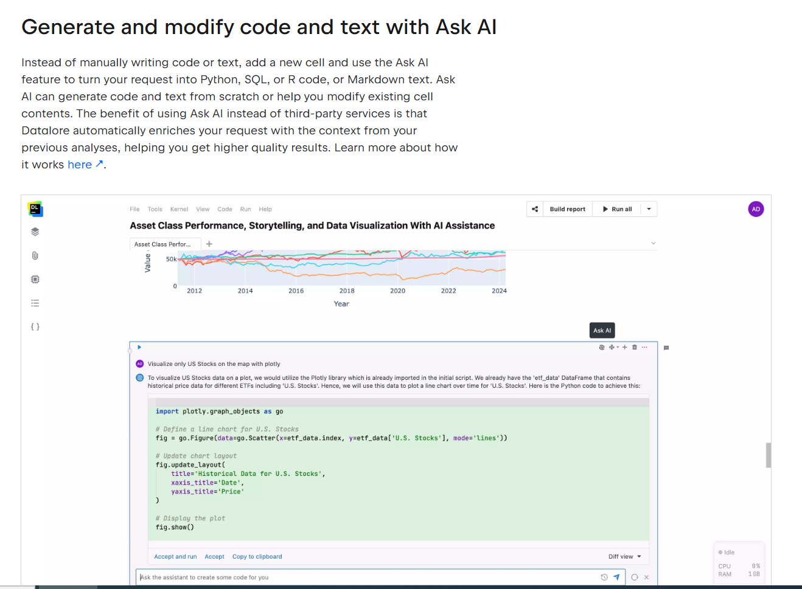
Task: Open the AD user avatar at the top right
Action: click(x=756, y=209)
